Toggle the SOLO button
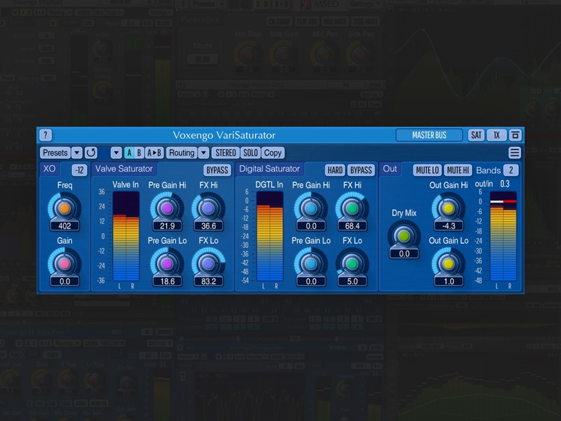 coord(251,153)
